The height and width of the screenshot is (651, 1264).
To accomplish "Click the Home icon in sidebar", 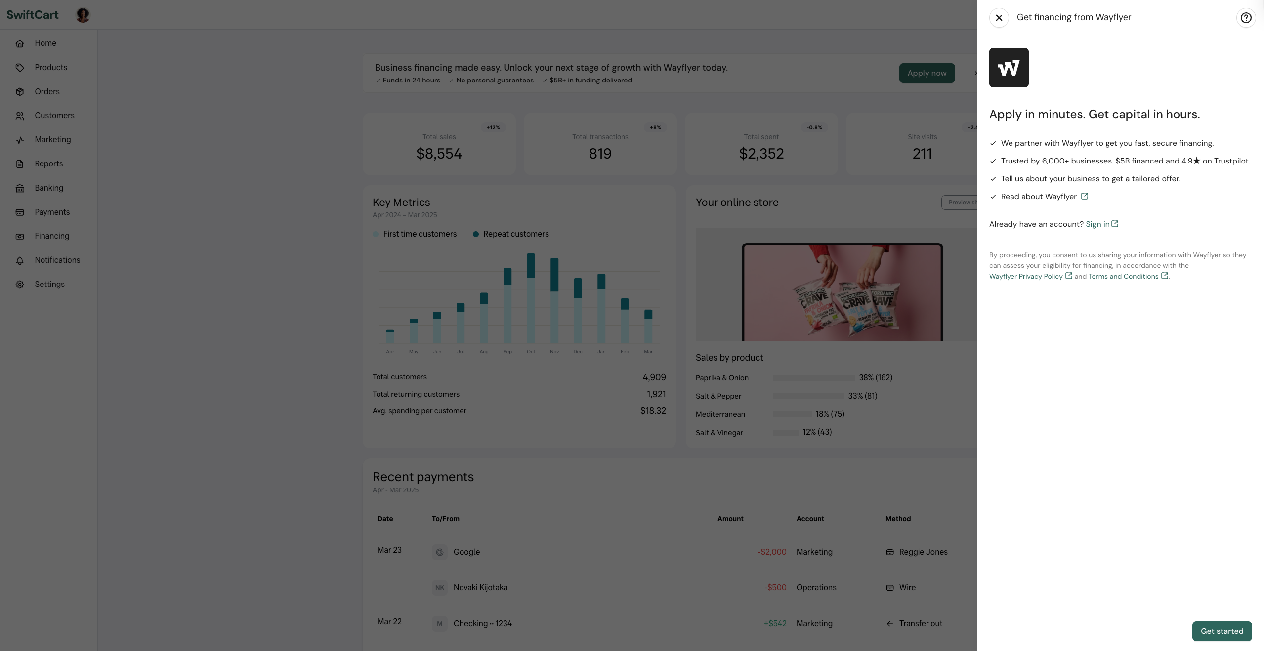I will [20, 43].
